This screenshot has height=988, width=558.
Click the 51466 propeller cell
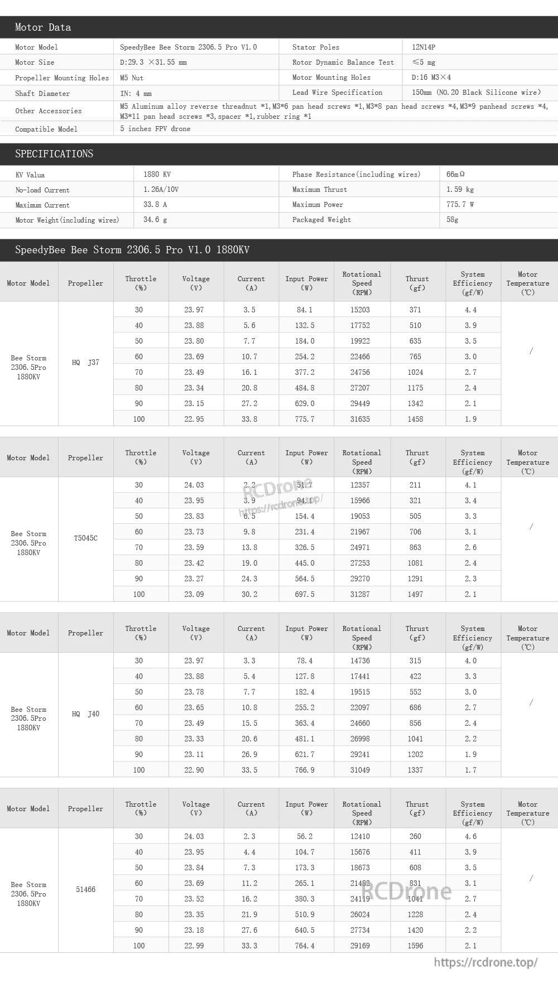coord(85,890)
